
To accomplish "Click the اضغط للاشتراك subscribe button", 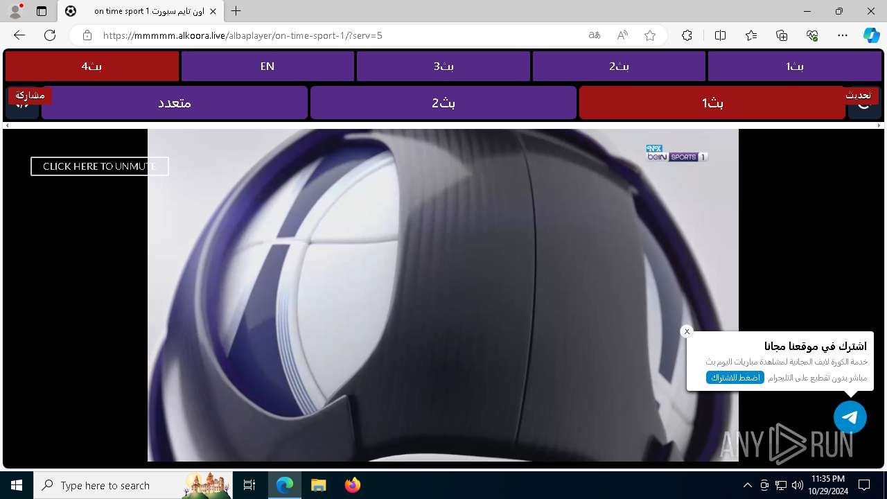I will coord(735,378).
